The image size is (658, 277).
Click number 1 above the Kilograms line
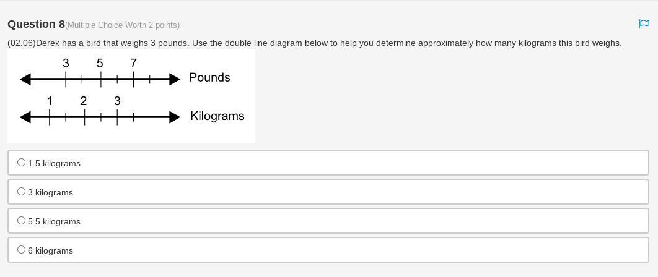coord(50,101)
